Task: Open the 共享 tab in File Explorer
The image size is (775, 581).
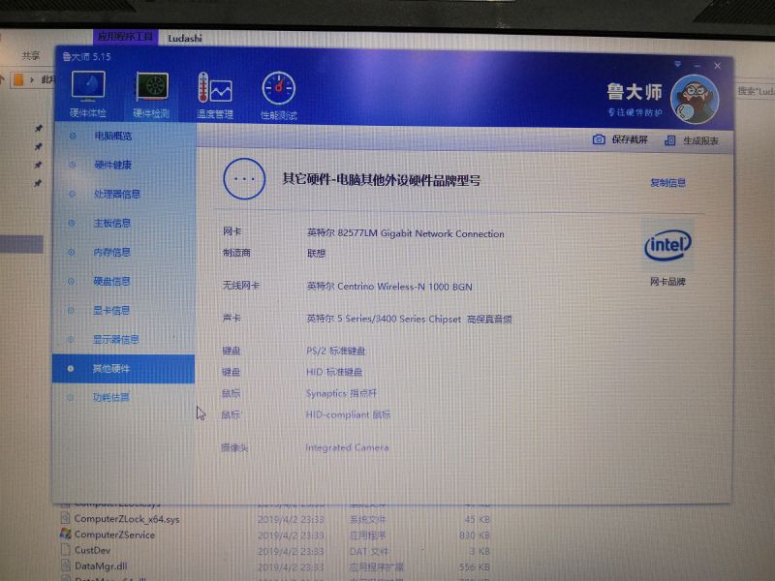Action: [31, 56]
